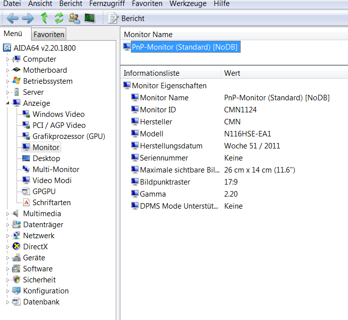The width and height of the screenshot is (348, 320).
Task: Expand the Multimedia tree node
Action: click(x=8, y=214)
